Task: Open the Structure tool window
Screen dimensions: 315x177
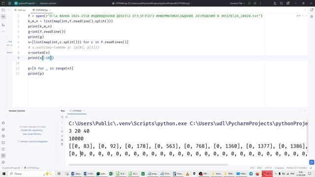Action: [x=3, y=25]
